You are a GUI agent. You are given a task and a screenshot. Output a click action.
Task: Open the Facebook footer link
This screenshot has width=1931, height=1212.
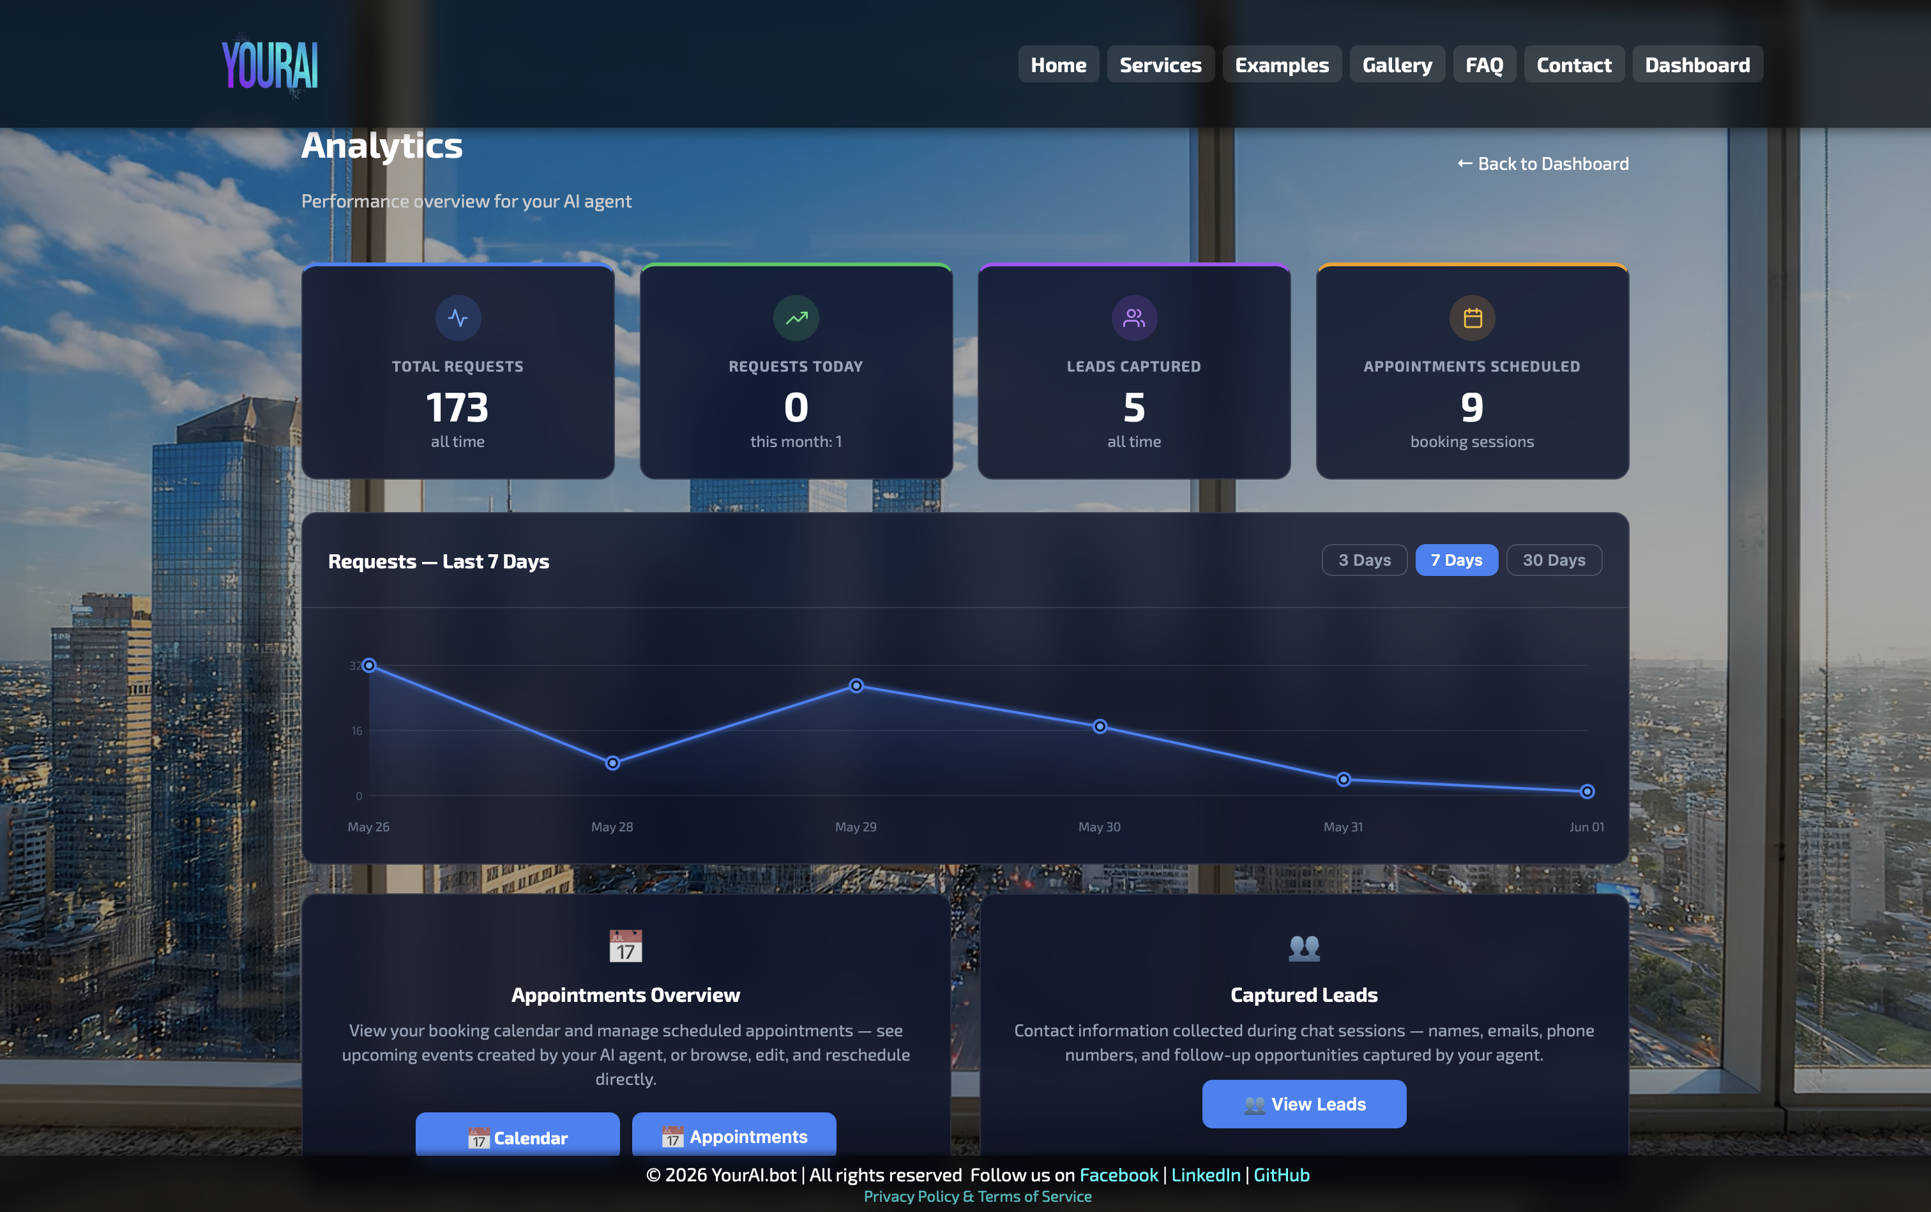click(1118, 1174)
